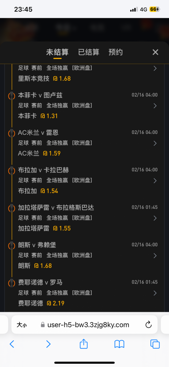Tap the Safari forward arrow
The width and height of the screenshot is (169, 367).
point(48,344)
